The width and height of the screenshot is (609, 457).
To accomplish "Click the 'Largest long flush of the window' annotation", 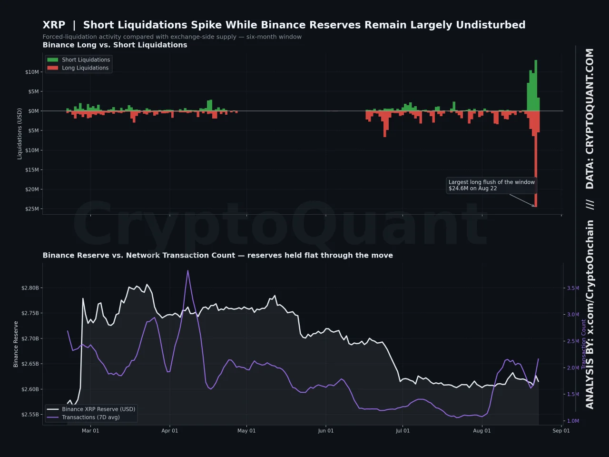I will tap(491, 185).
